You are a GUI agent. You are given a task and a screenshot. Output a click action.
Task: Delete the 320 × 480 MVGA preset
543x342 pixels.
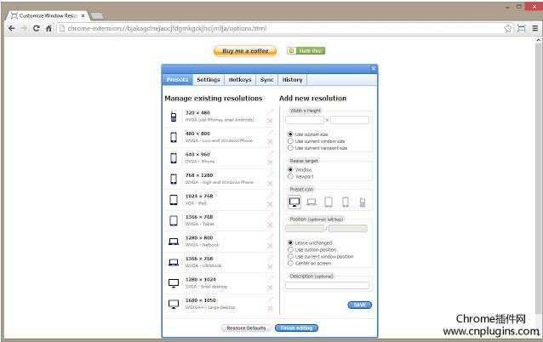pyautogui.click(x=271, y=121)
